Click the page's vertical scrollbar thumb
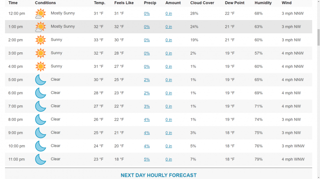The width and height of the screenshot is (320, 179). click(318, 37)
